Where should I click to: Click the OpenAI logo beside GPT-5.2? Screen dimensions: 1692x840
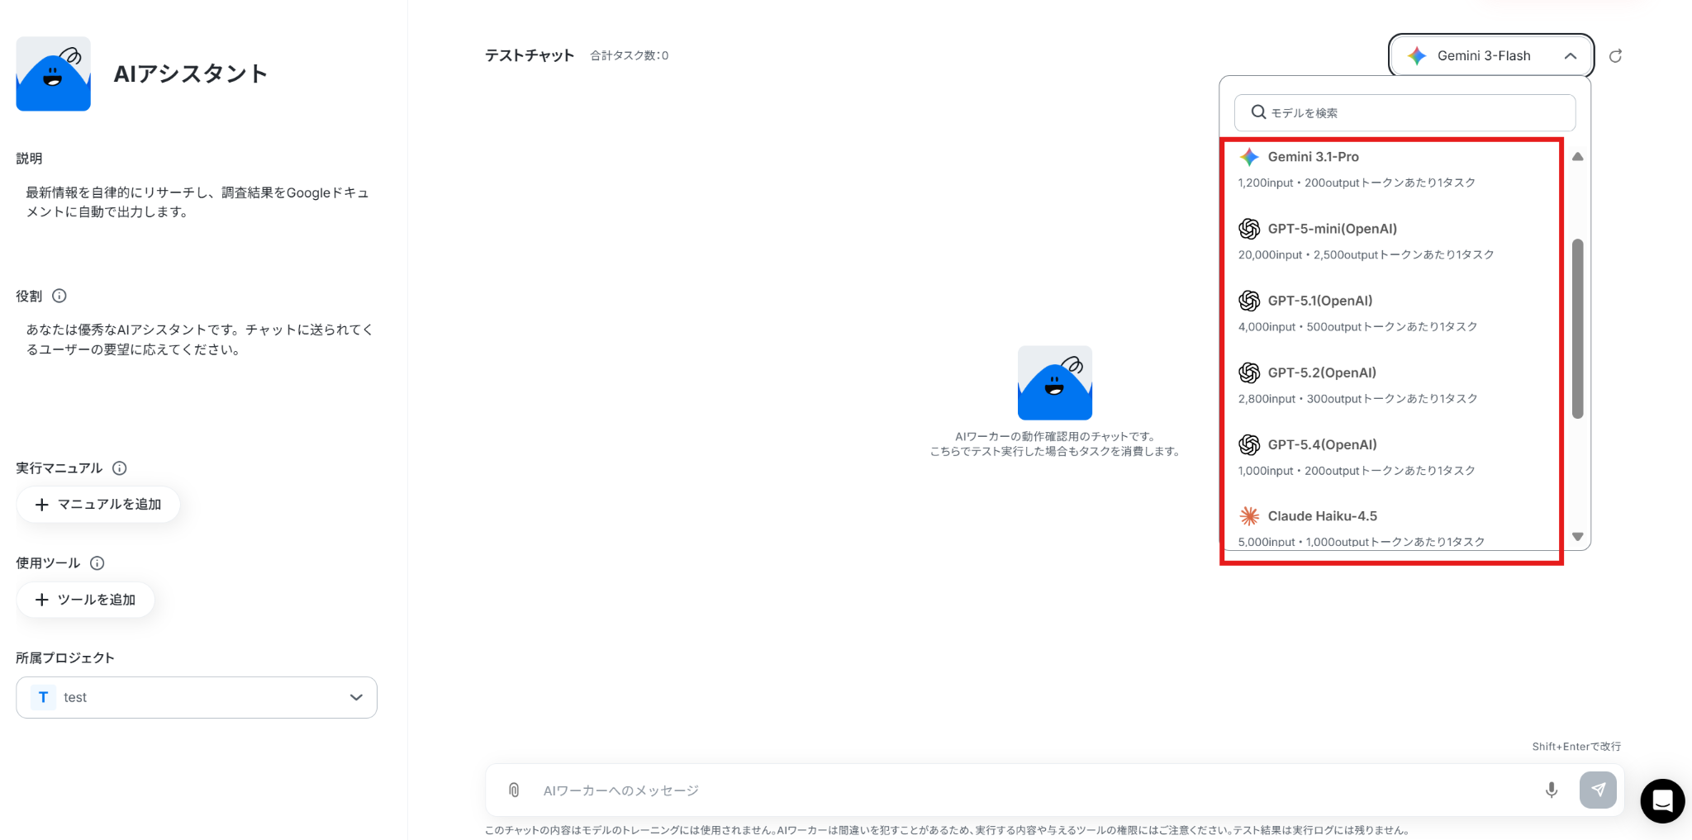(1249, 373)
